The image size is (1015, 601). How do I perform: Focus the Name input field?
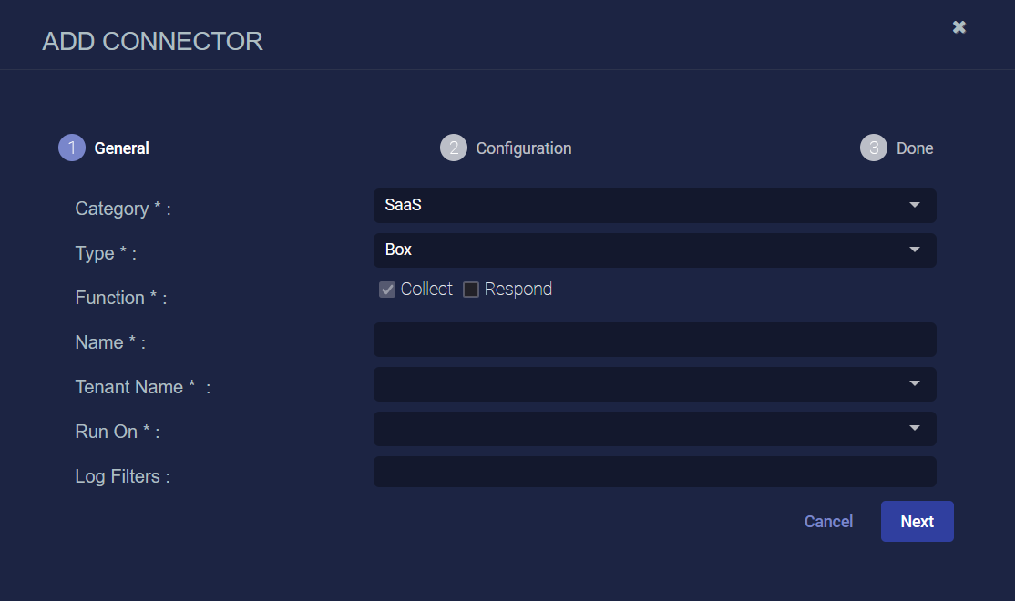coord(654,340)
